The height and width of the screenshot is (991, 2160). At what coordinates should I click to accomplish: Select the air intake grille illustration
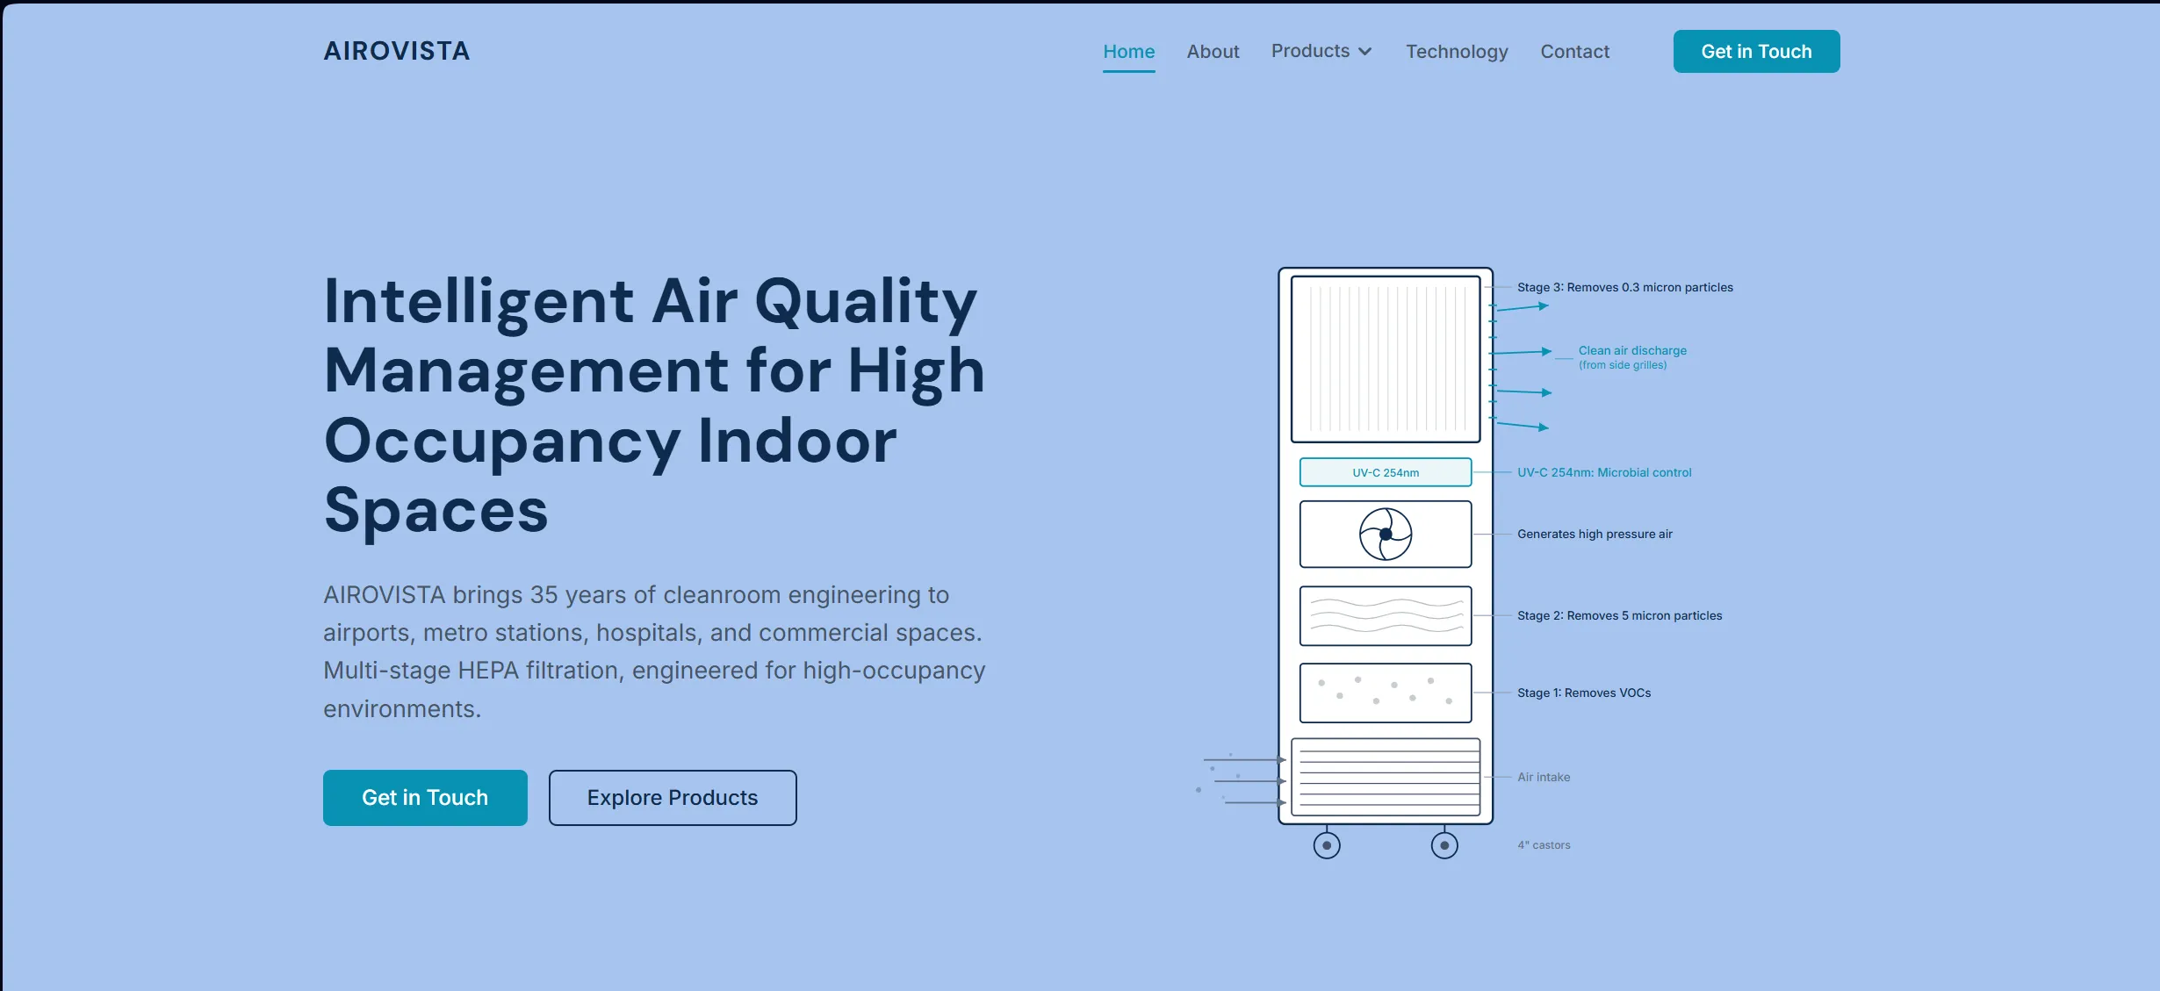1386,776
